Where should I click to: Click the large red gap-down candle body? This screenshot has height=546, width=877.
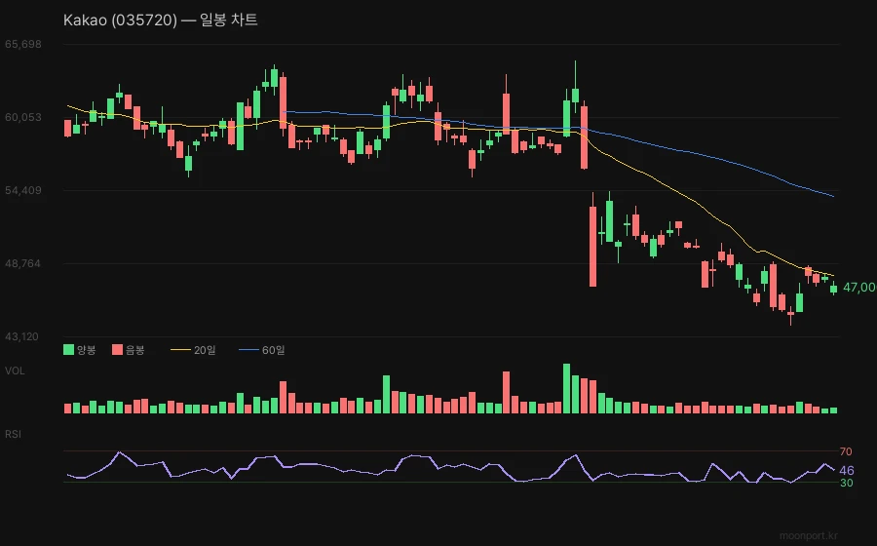tap(592, 246)
